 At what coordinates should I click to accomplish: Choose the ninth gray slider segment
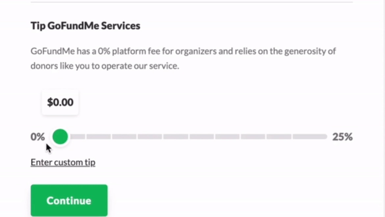(279, 137)
